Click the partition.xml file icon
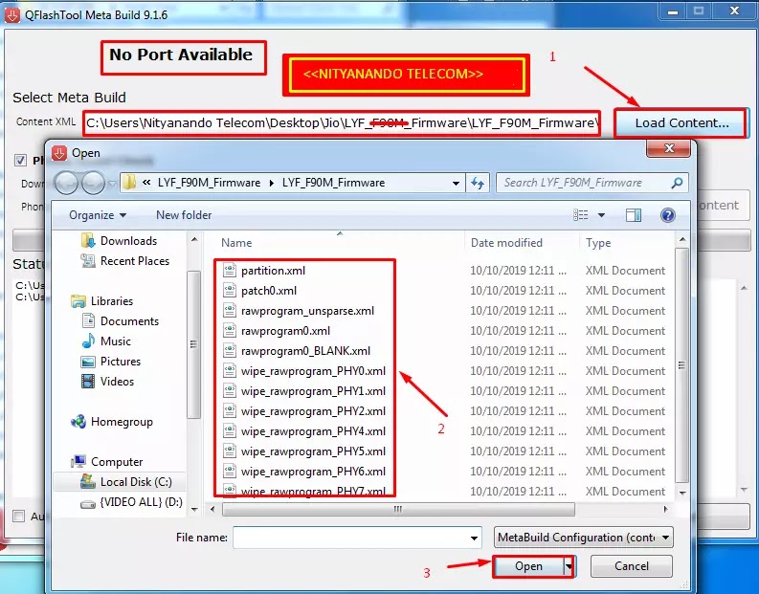Viewport: 759px width, 594px height. coord(229,270)
